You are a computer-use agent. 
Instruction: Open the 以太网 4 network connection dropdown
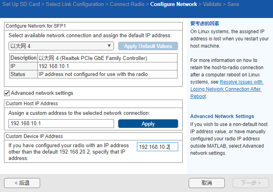pos(61,46)
